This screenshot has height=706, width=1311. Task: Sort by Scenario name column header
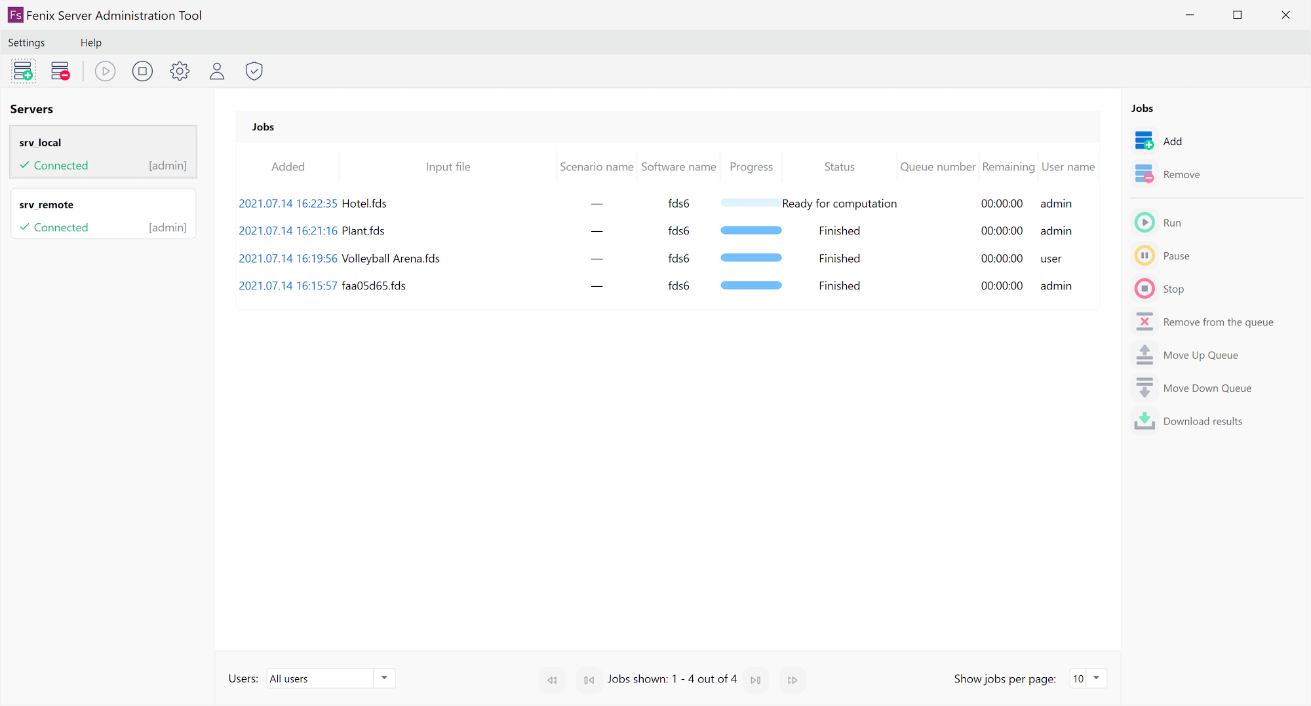tap(597, 166)
